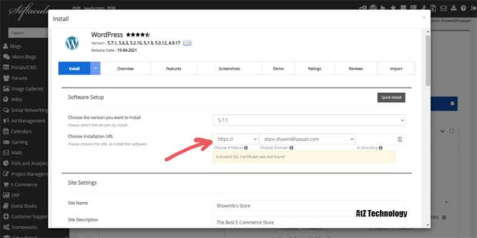Click the sidebar search box
The image size is (477, 238).
tap(28, 33)
